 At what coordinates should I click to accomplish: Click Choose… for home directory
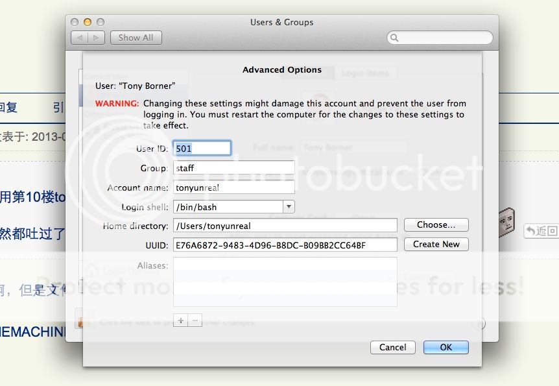pos(436,224)
